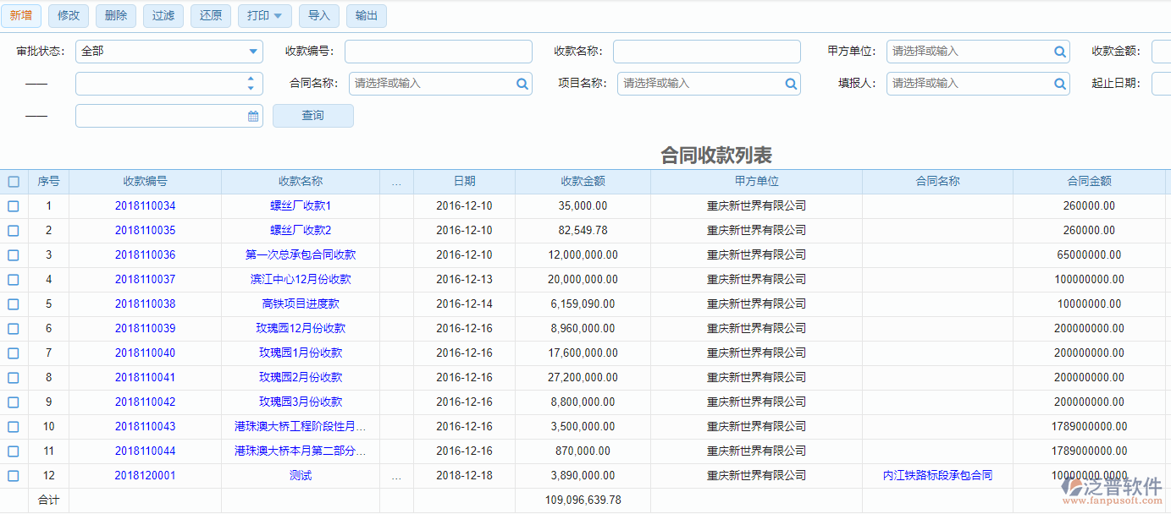Image resolution: width=1171 pixels, height=514 pixels.
Task: Click the search magnifier beside 甲方单位
Action: 1059,52
